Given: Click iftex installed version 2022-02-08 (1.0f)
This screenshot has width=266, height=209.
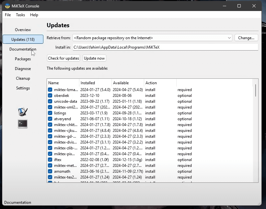Looking at the screenshot, I should (95, 160).
